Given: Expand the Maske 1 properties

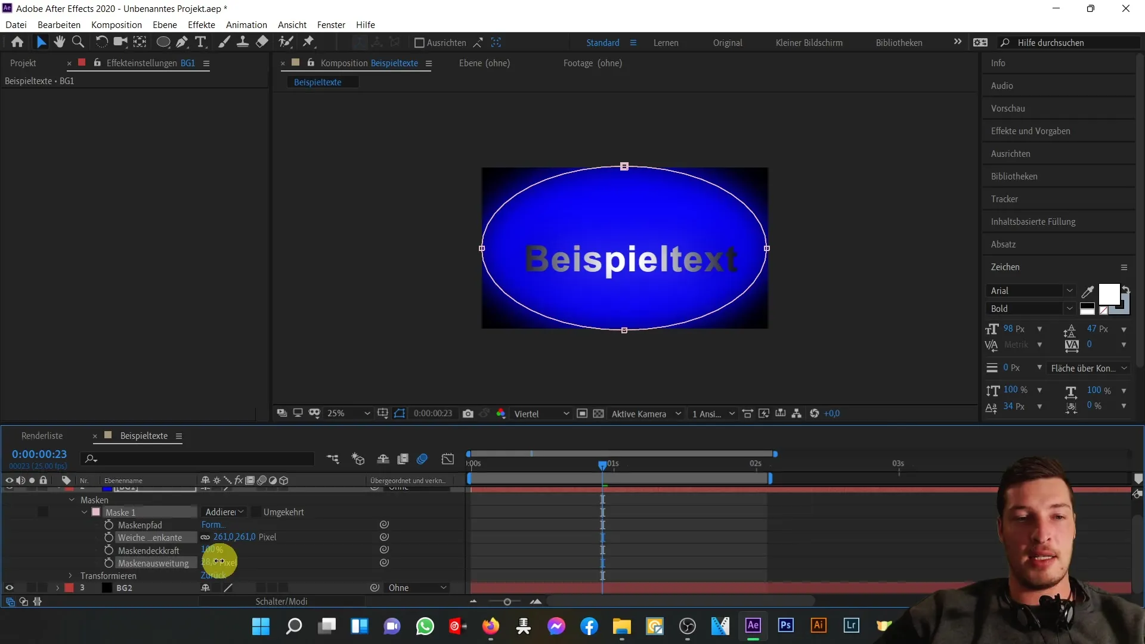Looking at the screenshot, I should (x=84, y=512).
